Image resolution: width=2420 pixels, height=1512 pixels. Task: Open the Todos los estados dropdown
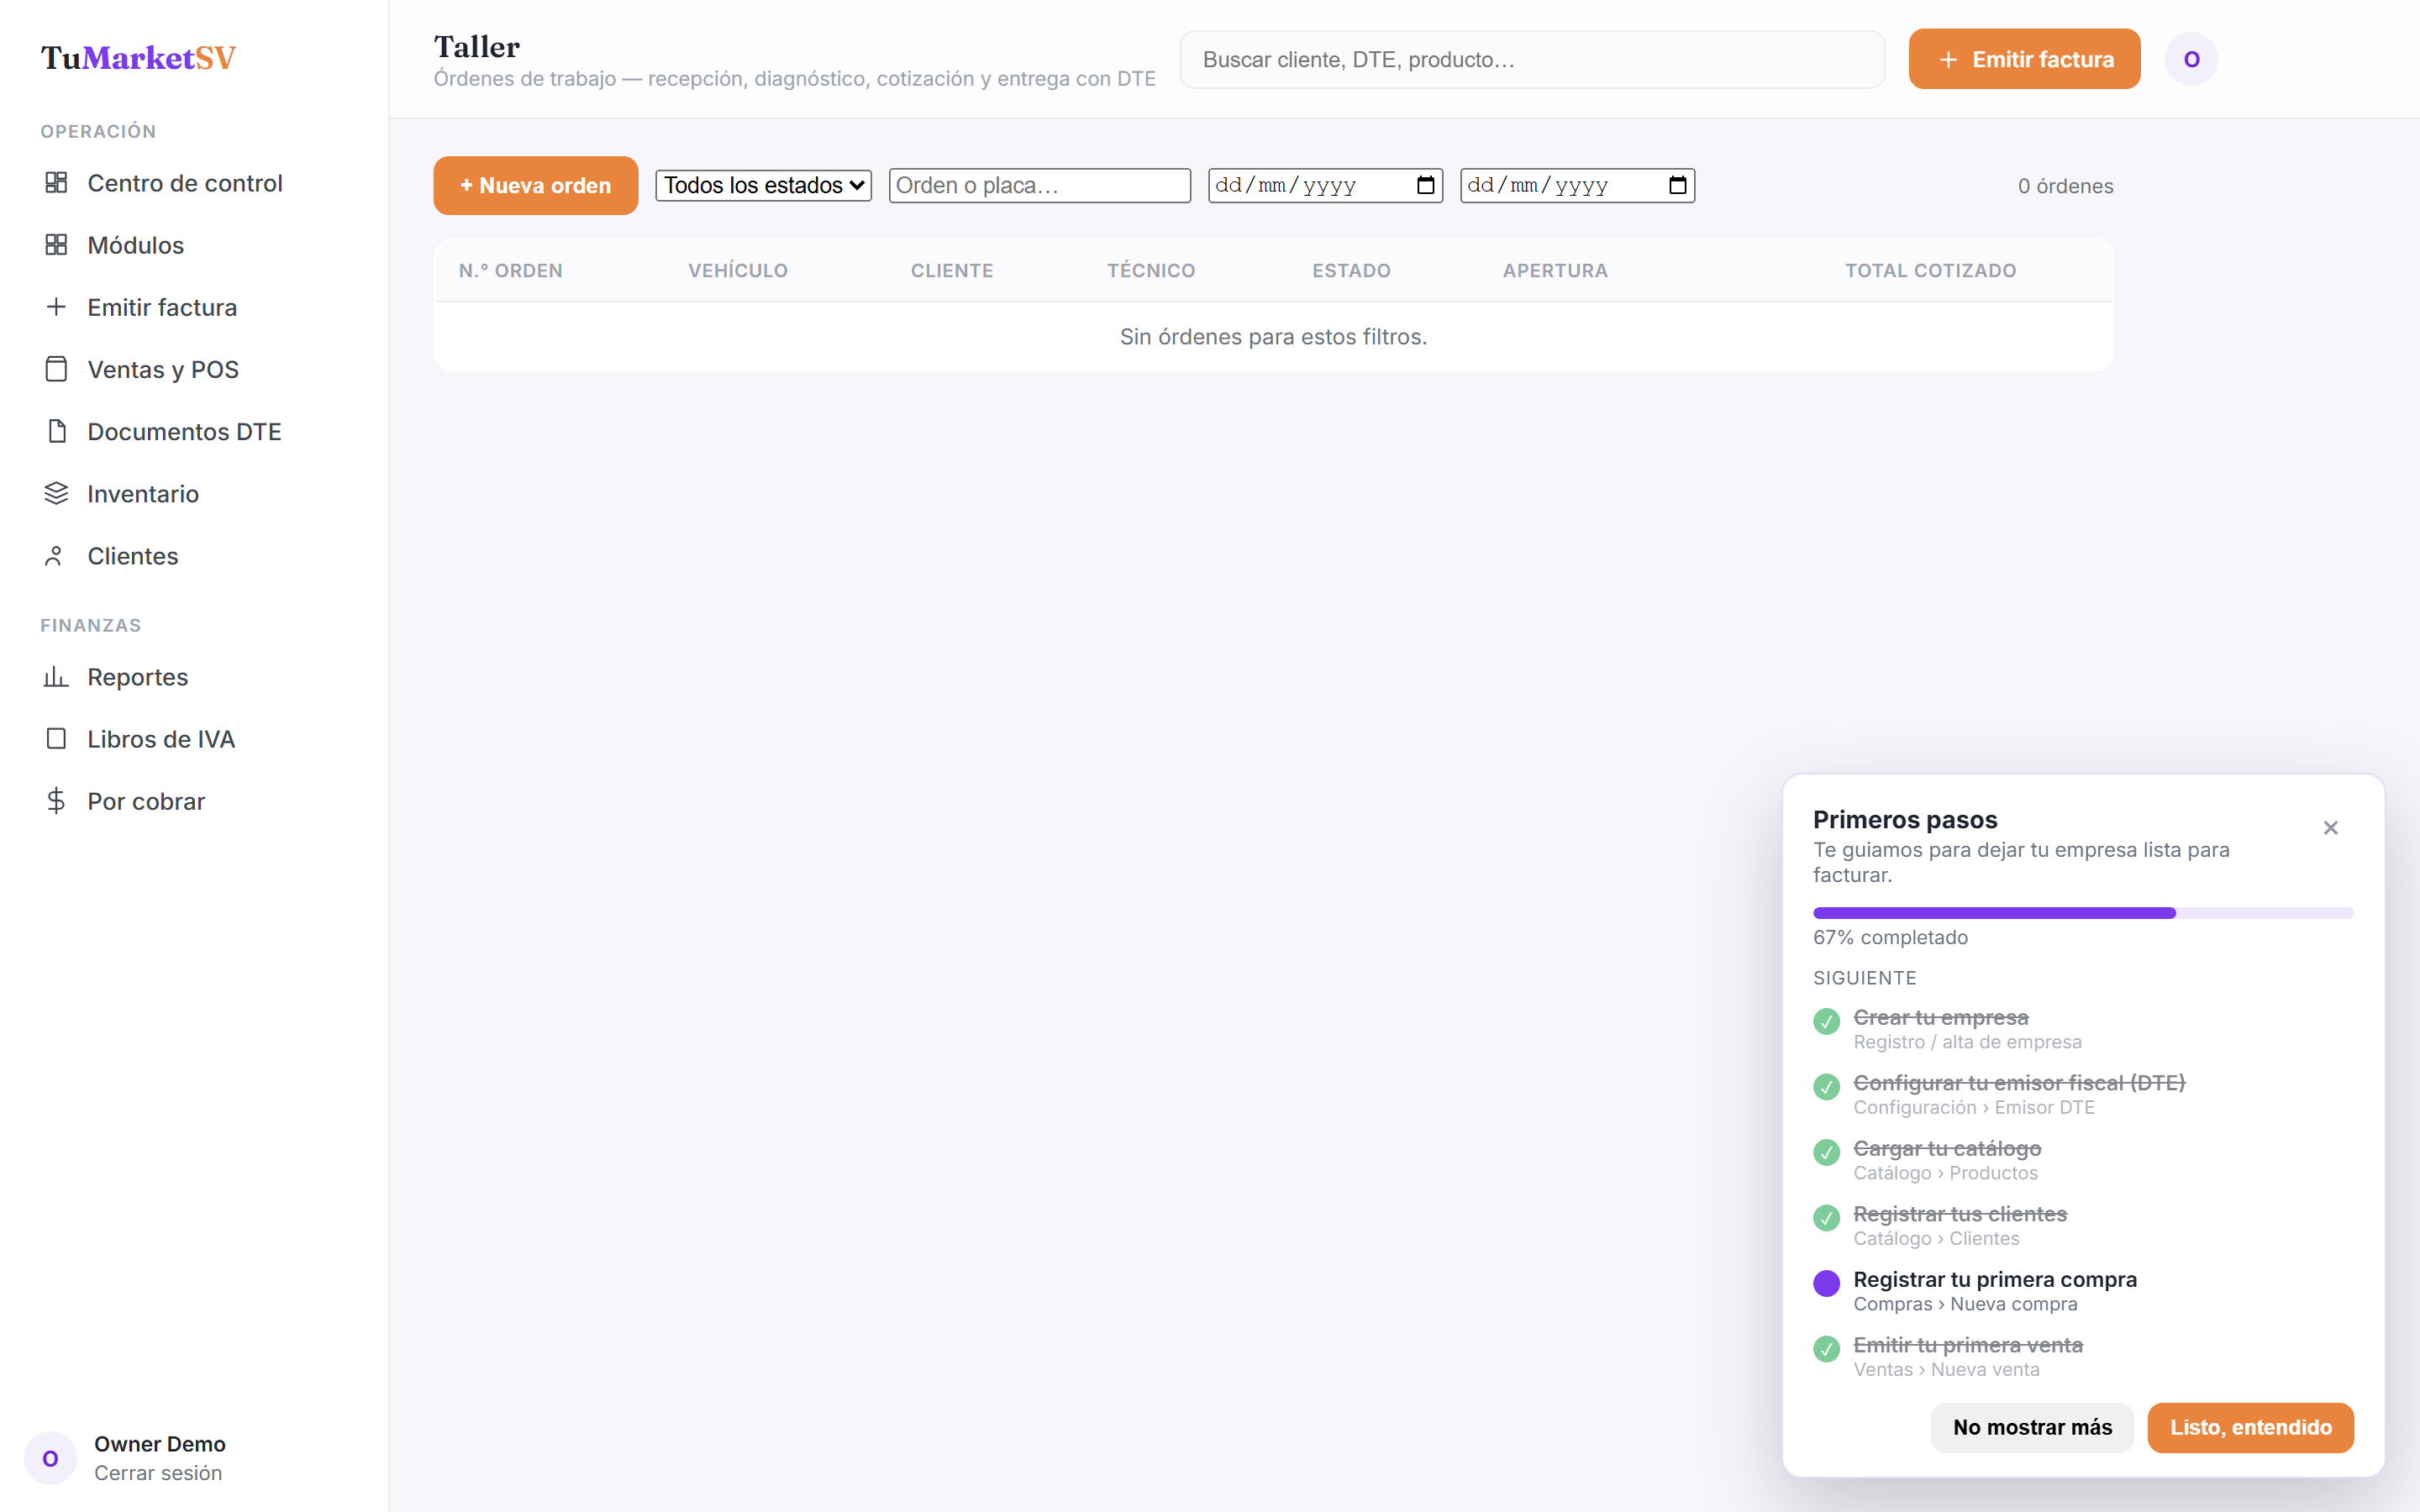(763, 185)
